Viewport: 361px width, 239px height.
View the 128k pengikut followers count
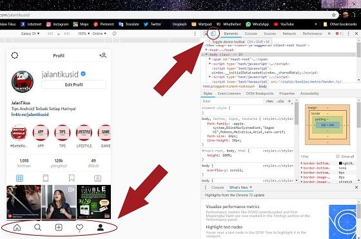59,163
